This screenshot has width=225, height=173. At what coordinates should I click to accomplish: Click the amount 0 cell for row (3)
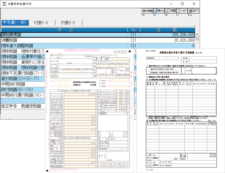(x=167, y=46)
